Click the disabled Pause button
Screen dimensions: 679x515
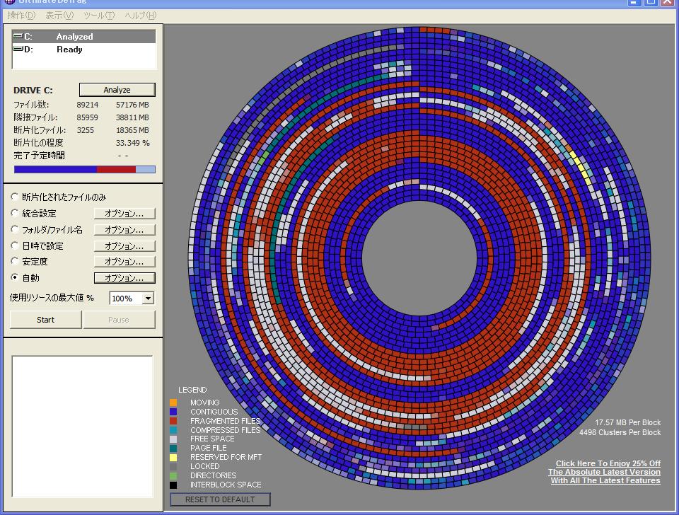(119, 320)
